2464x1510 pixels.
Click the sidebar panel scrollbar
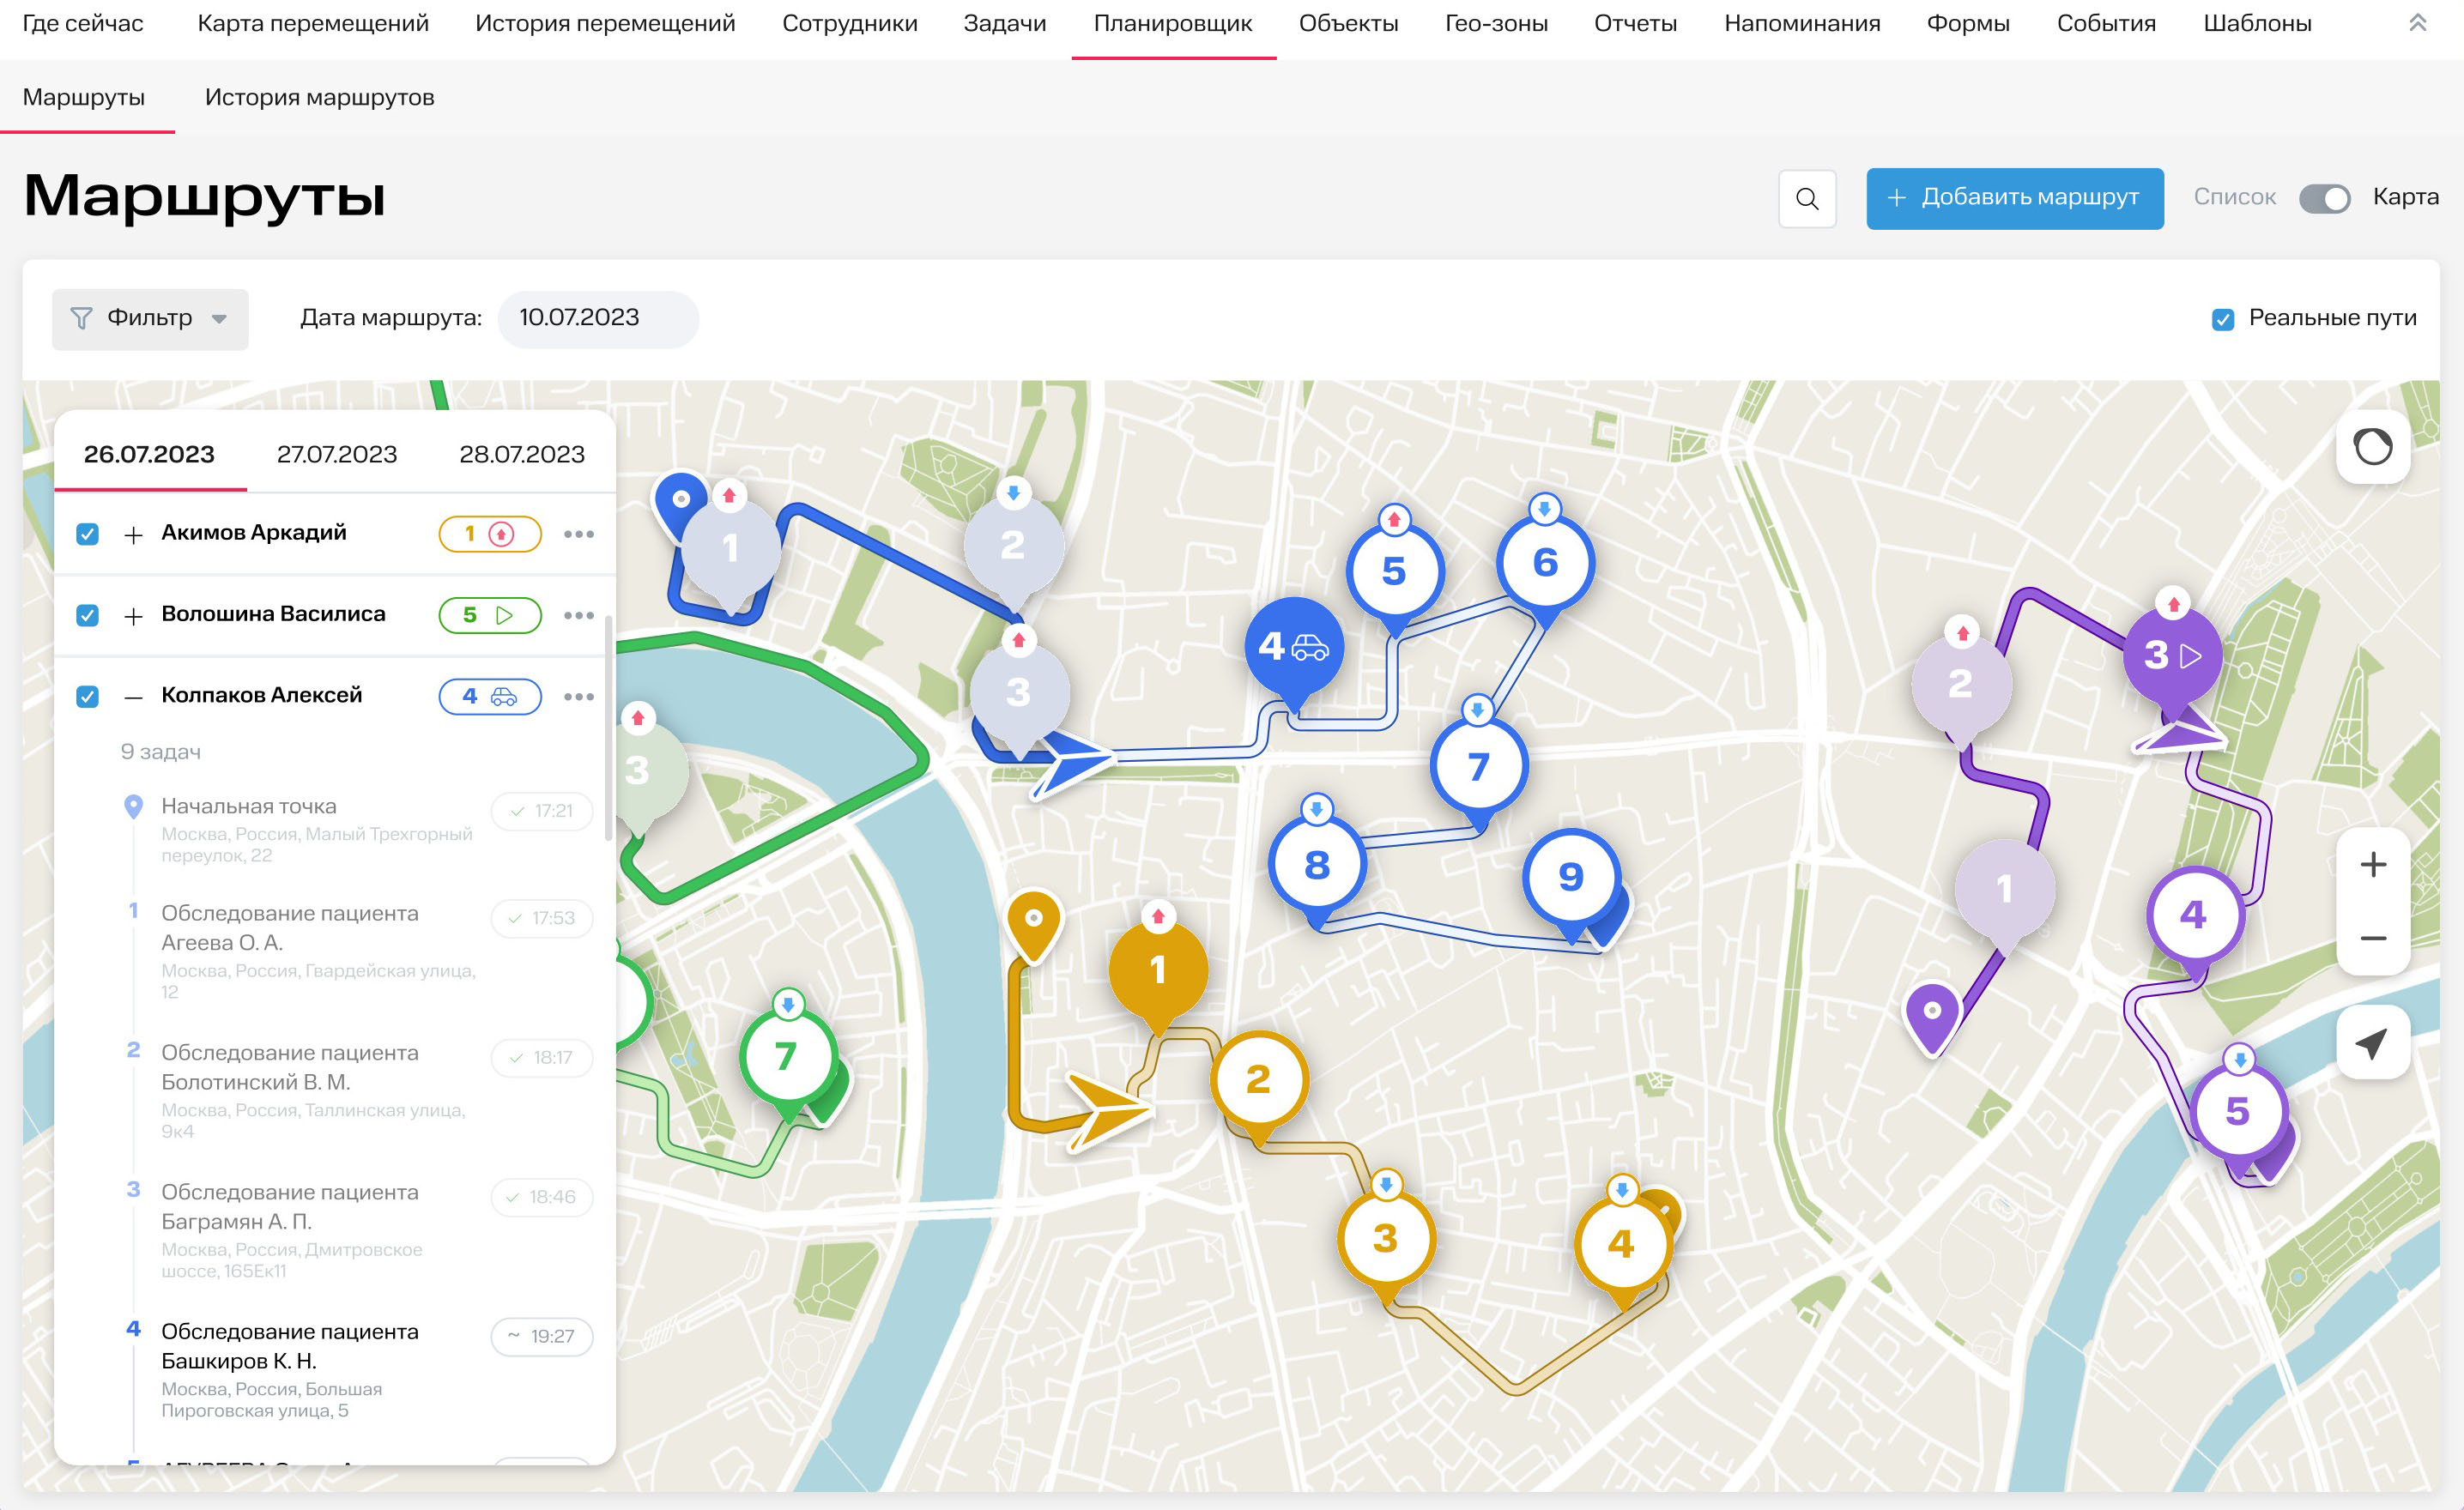[608, 728]
